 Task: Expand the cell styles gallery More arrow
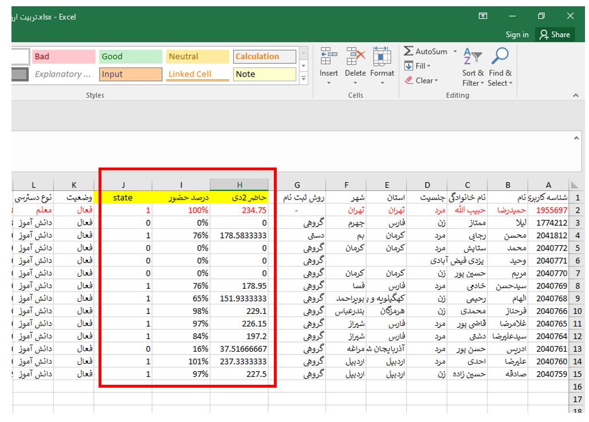tap(304, 79)
